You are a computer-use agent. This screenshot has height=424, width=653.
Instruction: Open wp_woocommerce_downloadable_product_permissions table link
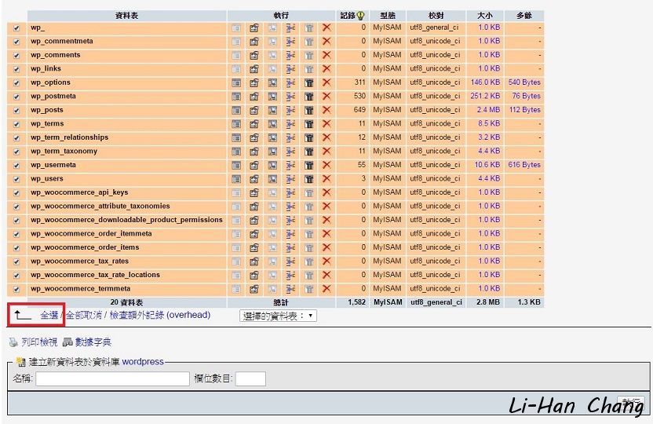(126, 220)
